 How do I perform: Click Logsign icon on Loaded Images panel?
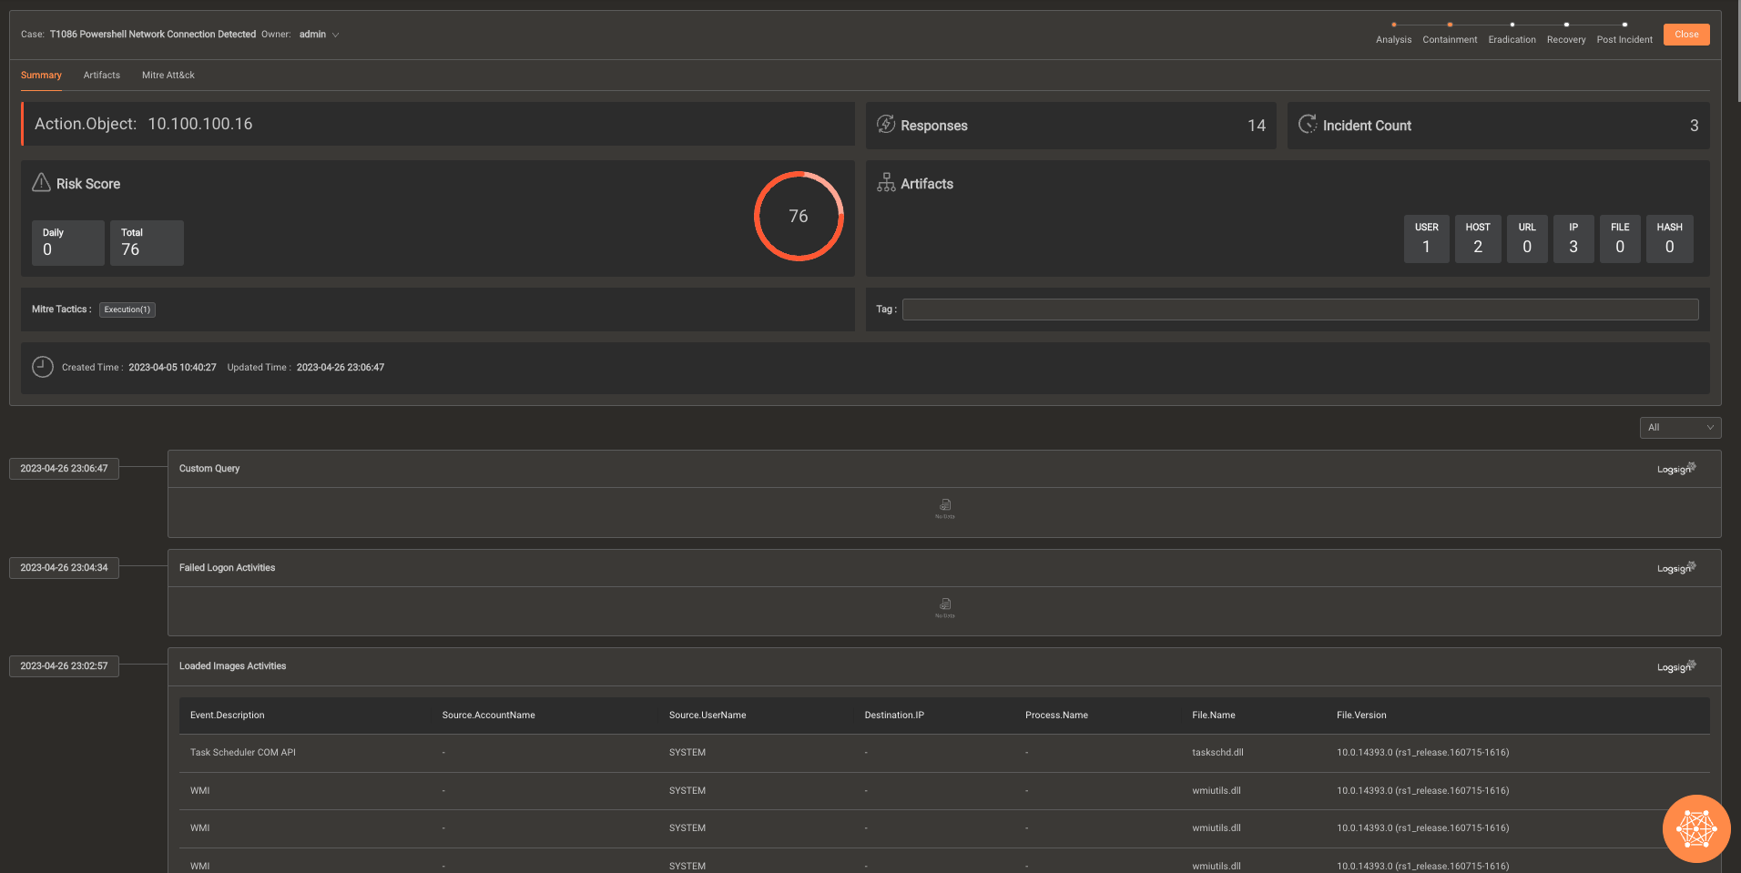point(1676,666)
